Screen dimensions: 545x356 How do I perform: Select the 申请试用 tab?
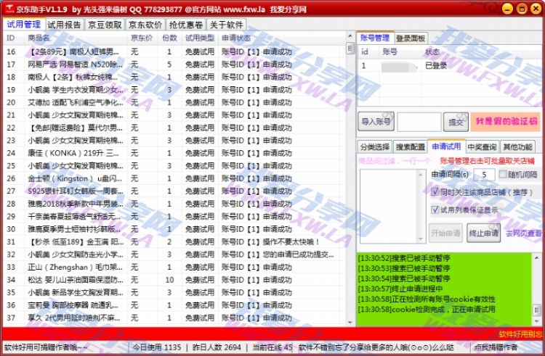(446, 146)
